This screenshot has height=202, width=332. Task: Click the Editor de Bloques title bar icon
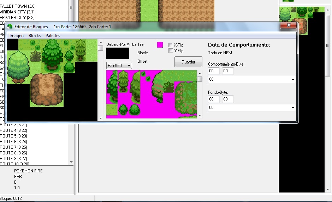(x=10, y=27)
